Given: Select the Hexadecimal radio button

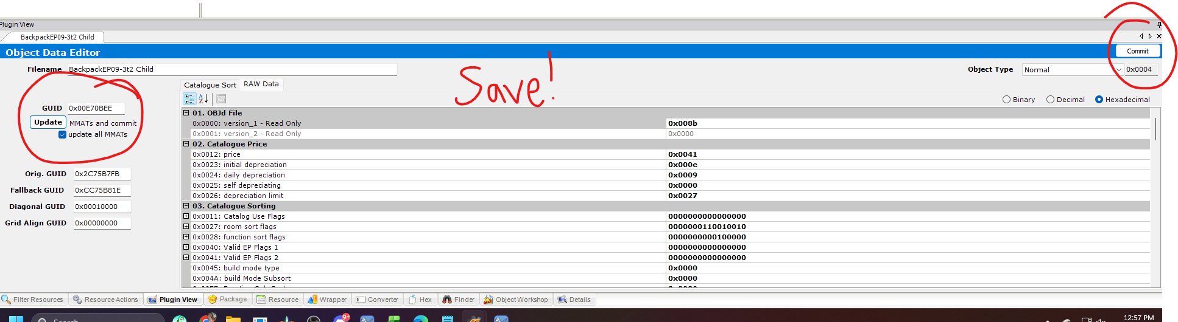Looking at the screenshot, I should [1123, 100].
